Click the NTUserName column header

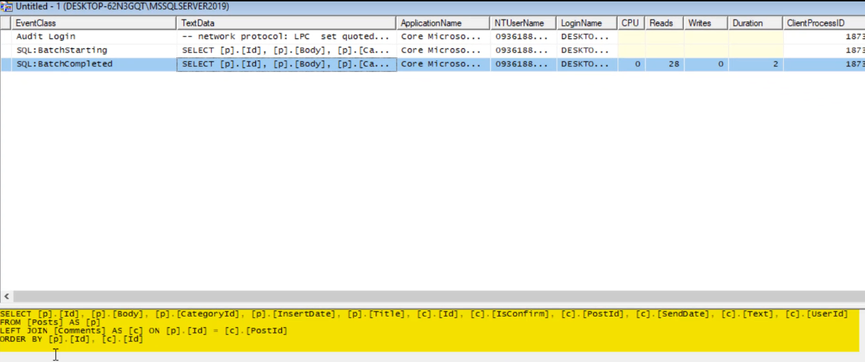coord(524,23)
